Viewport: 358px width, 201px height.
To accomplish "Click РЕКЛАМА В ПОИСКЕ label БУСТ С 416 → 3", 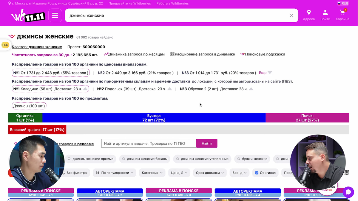I will click(179, 192).
